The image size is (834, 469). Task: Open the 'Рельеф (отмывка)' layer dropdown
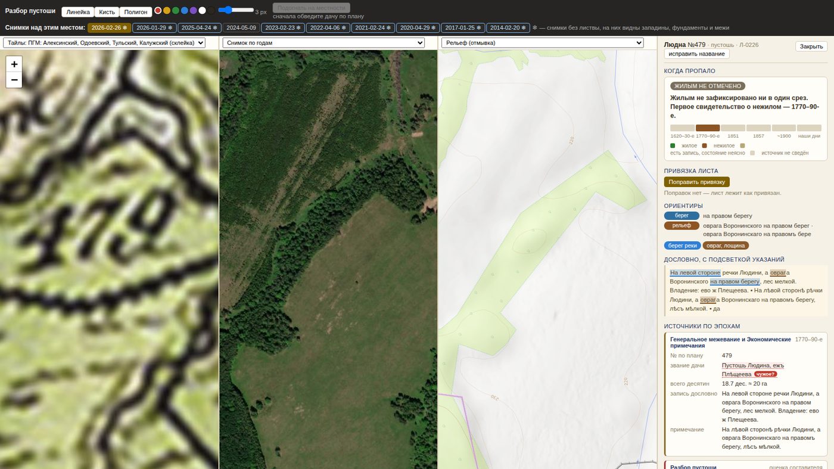coord(543,43)
